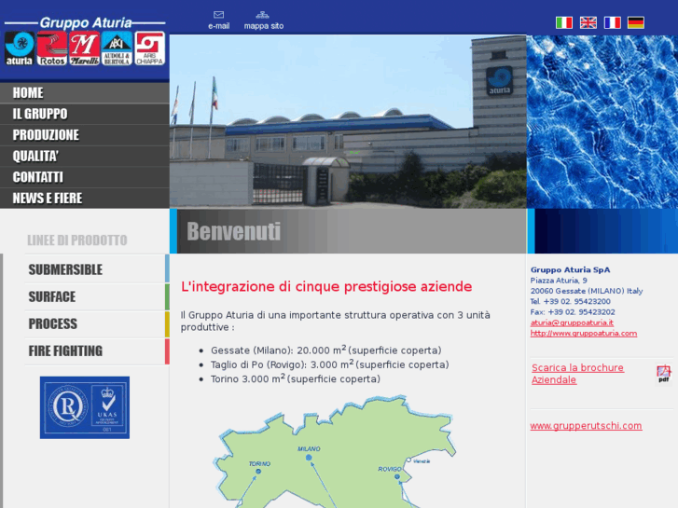Switch language with UK flag

tap(588, 22)
